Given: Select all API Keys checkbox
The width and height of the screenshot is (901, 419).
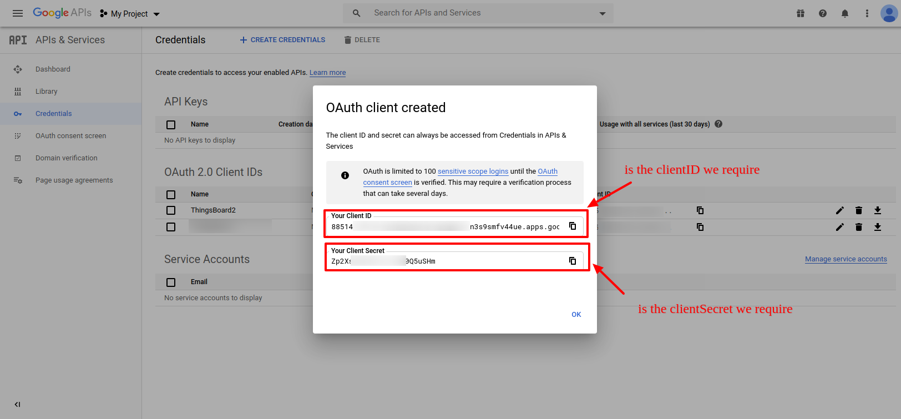Looking at the screenshot, I should point(171,125).
